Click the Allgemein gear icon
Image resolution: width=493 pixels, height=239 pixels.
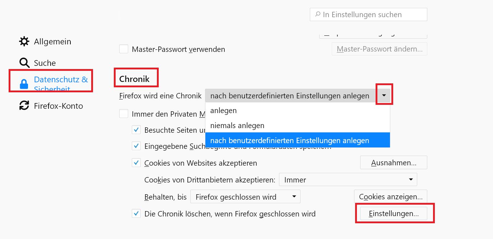click(x=24, y=42)
